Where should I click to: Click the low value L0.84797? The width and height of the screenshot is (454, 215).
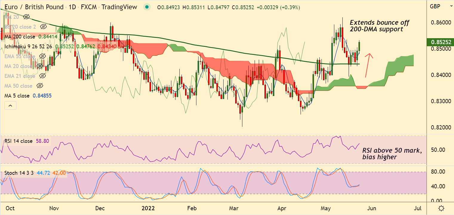pyautogui.click(x=218, y=7)
